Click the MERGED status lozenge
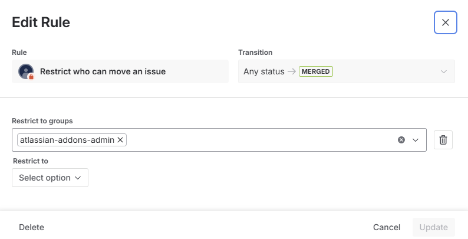This screenshot has height=239, width=468. click(316, 71)
